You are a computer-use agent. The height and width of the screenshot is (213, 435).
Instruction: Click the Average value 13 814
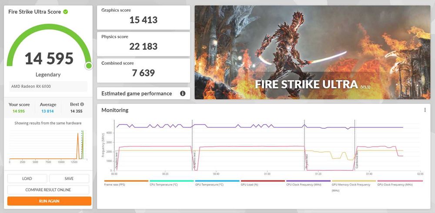48,111
